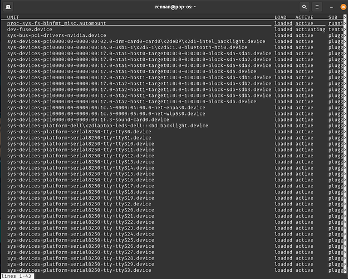Select the tty-ttyS25.device line
The height and width of the screenshot is (279, 348).
[x=81, y=239]
